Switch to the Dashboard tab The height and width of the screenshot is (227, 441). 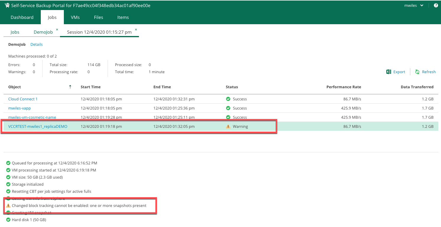click(x=22, y=17)
